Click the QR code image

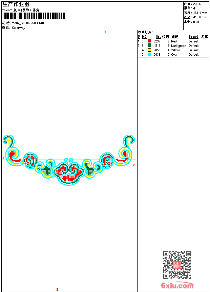177,265
